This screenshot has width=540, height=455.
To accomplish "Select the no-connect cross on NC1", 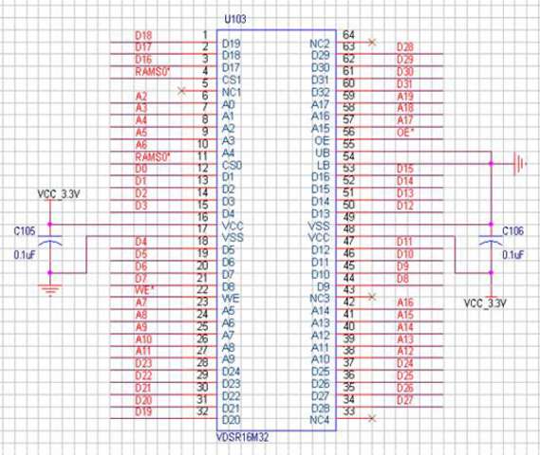I will [182, 91].
